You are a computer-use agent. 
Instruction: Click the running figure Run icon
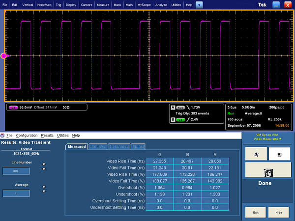point(257,154)
